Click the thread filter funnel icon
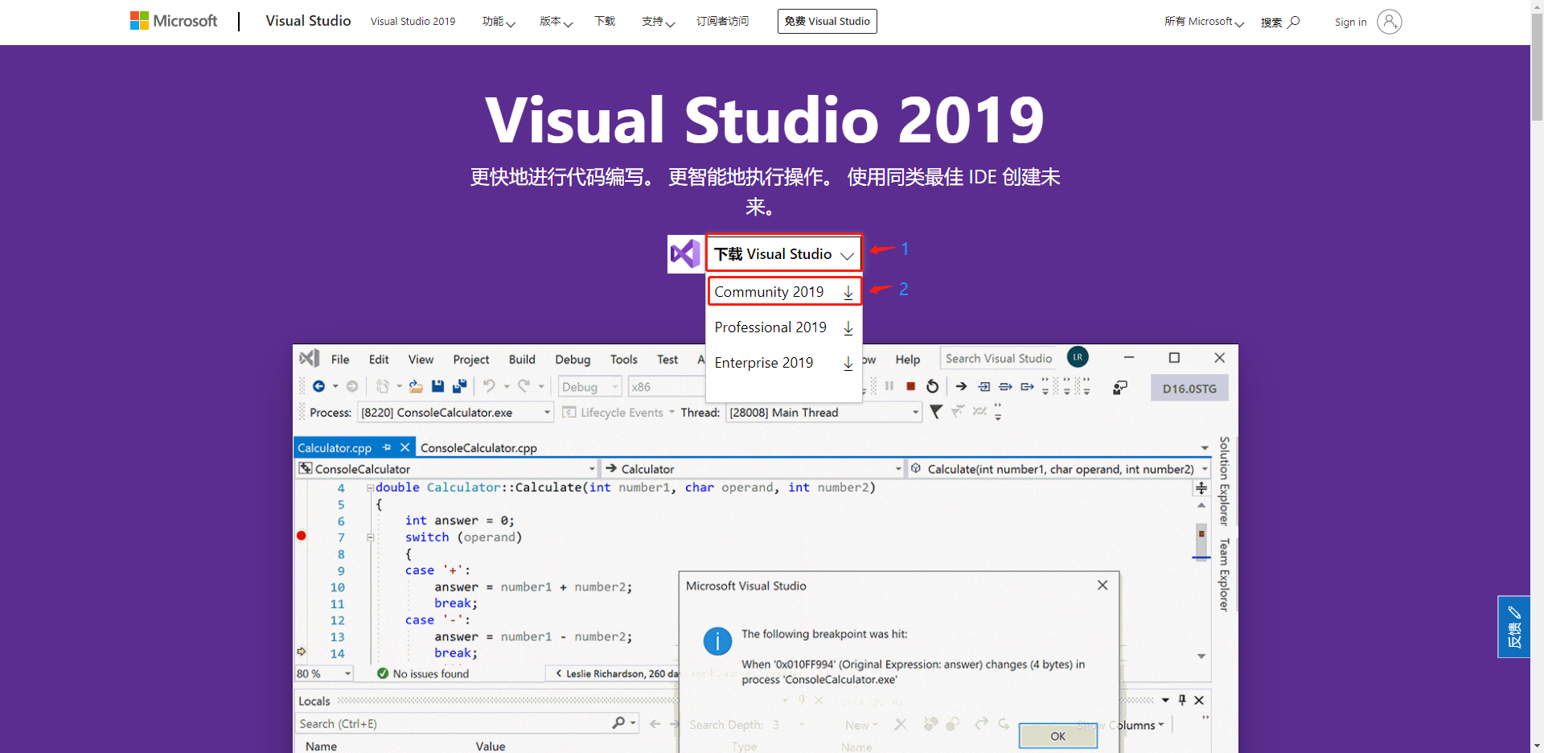This screenshot has width=1544, height=753. click(936, 412)
